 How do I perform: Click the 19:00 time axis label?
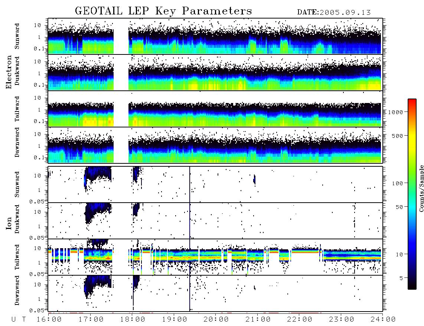175,319
